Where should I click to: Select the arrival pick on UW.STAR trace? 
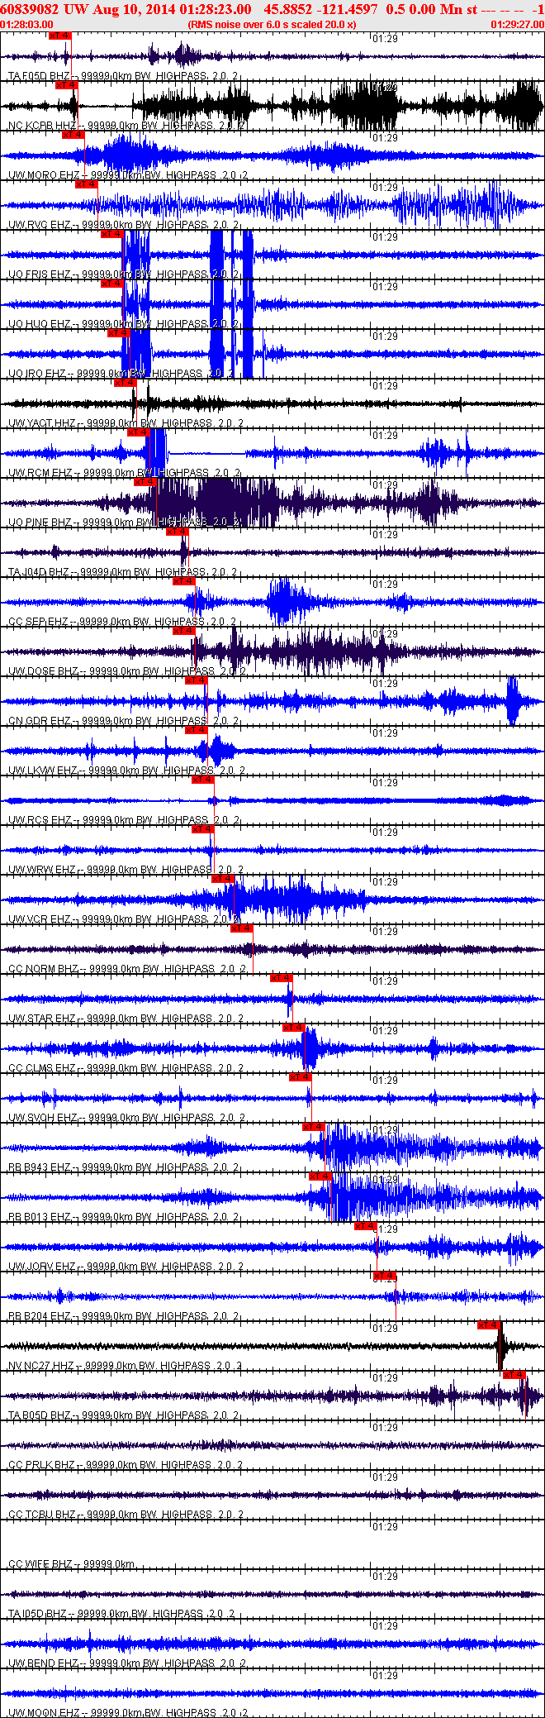coord(282,978)
